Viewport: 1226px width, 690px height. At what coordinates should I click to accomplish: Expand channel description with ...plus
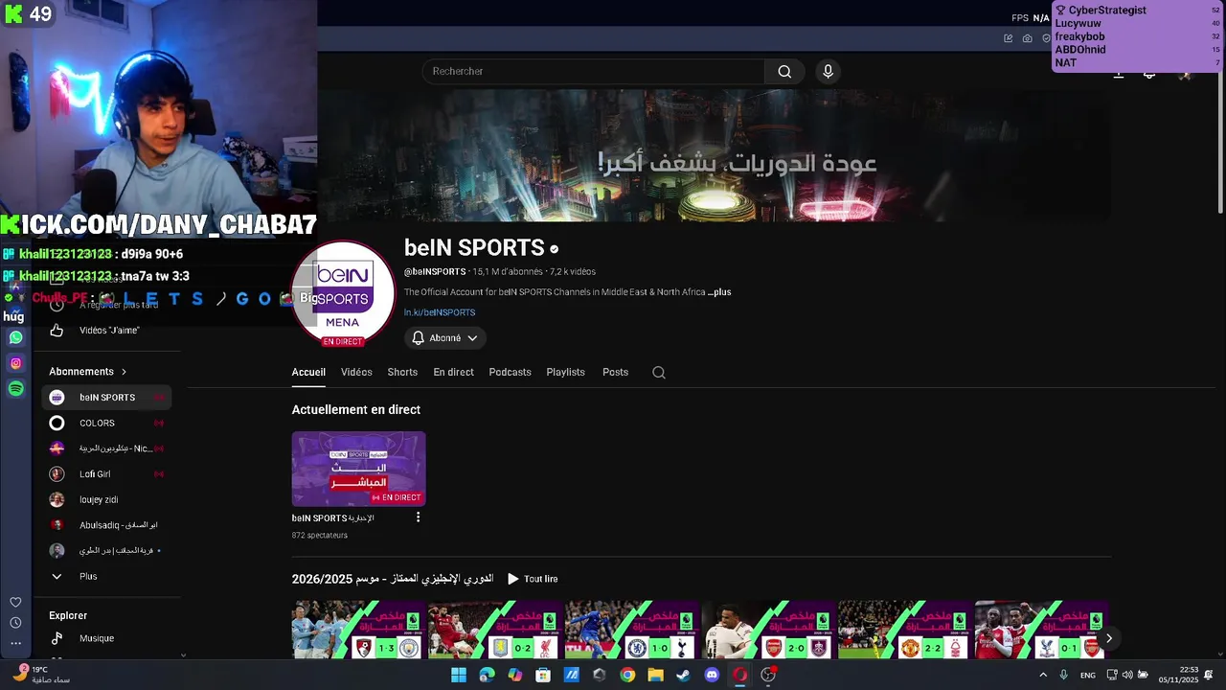[x=720, y=292]
